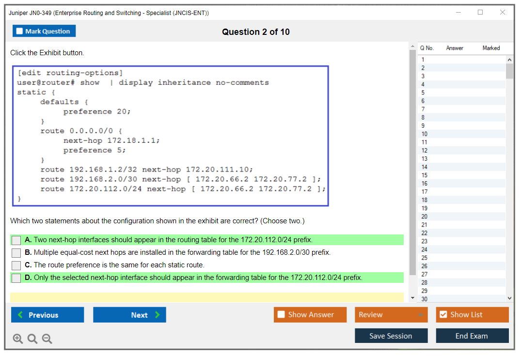This screenshot has height=356, width=521.
Task: Click the zoom out magnifier icon
Action: click(x=47, y=339)
